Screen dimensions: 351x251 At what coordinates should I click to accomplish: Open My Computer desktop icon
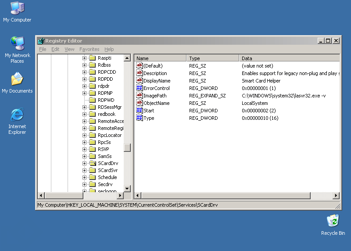(17, 12)
